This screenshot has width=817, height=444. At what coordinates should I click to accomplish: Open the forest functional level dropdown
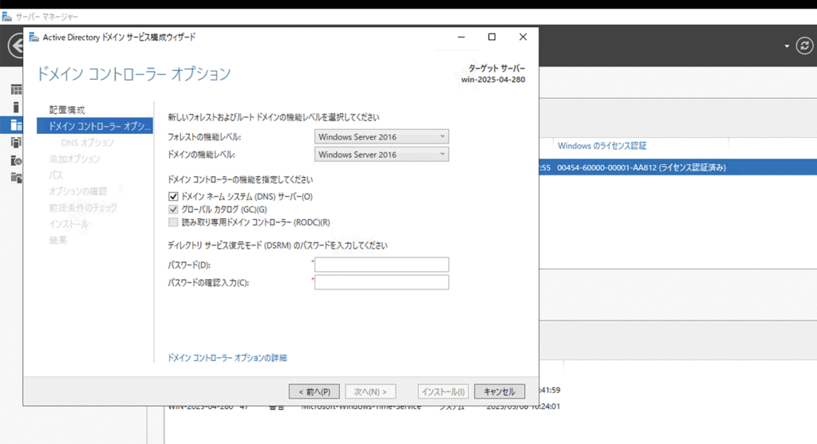point(381,137)
